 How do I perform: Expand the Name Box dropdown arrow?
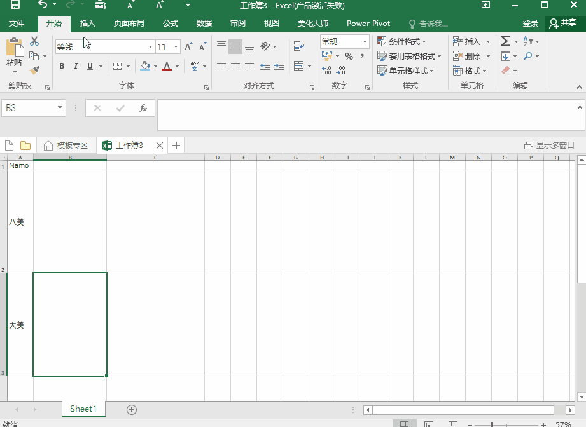click(x=60, y=108)
